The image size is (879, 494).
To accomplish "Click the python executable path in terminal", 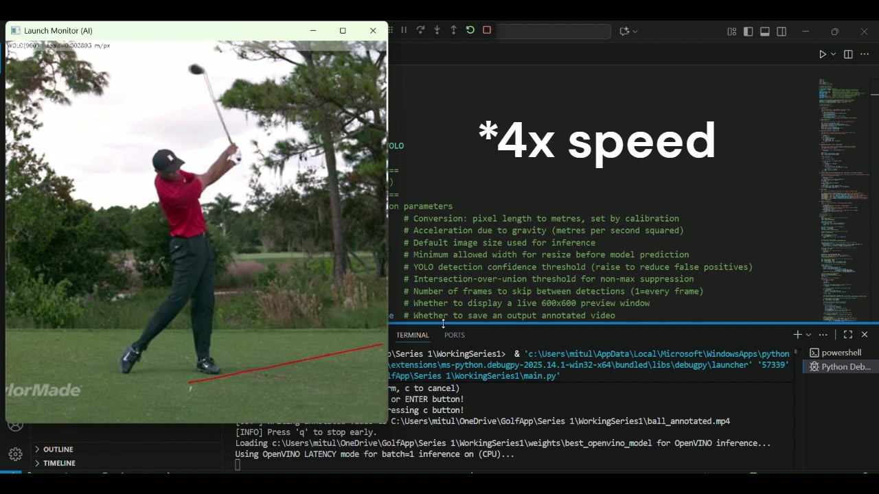I will click(x=657, y=354).
